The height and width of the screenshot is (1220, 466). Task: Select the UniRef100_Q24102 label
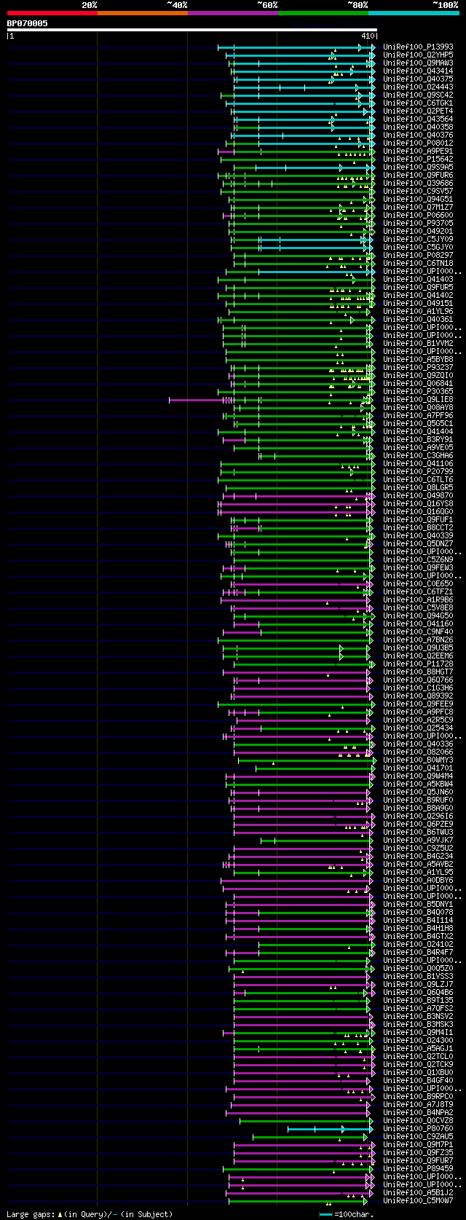pos(418,945)
